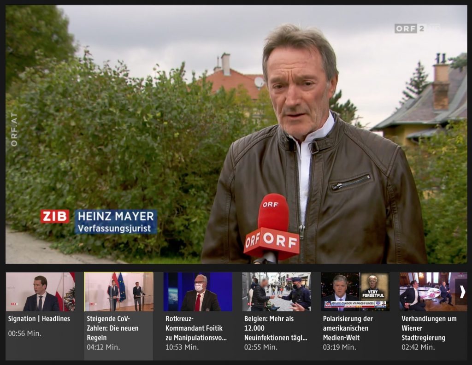Select the press conference thumbnail with EU flag
The image size is (472, 365).
(119, 292)
